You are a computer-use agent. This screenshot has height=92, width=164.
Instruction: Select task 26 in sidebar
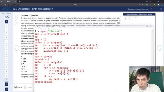pos(6,80)
